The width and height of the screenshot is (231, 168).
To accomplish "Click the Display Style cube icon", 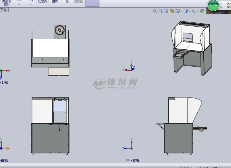I will point(186,11).
